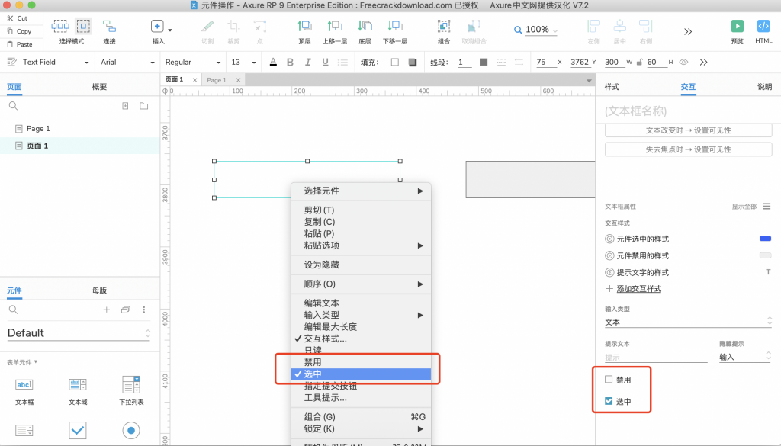Click the 预览 (Preview) toolbar icon
Screen dimensions: 781x446
(x=737, y=27)
